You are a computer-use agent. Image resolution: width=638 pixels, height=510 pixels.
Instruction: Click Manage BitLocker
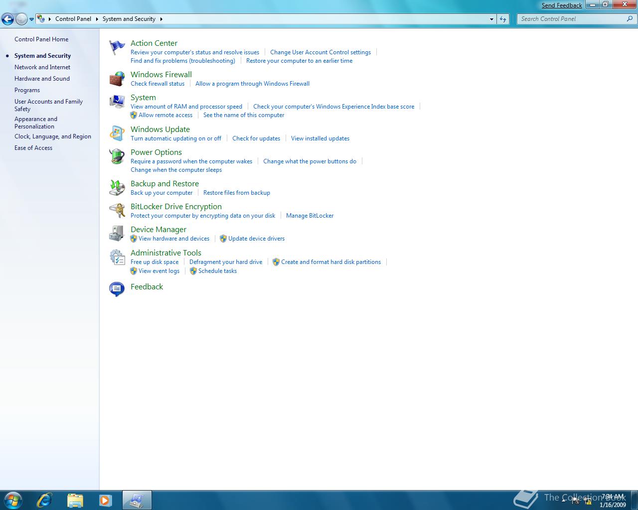310,216
